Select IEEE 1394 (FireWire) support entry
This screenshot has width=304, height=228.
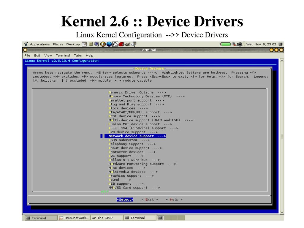[x=143, y=128]
